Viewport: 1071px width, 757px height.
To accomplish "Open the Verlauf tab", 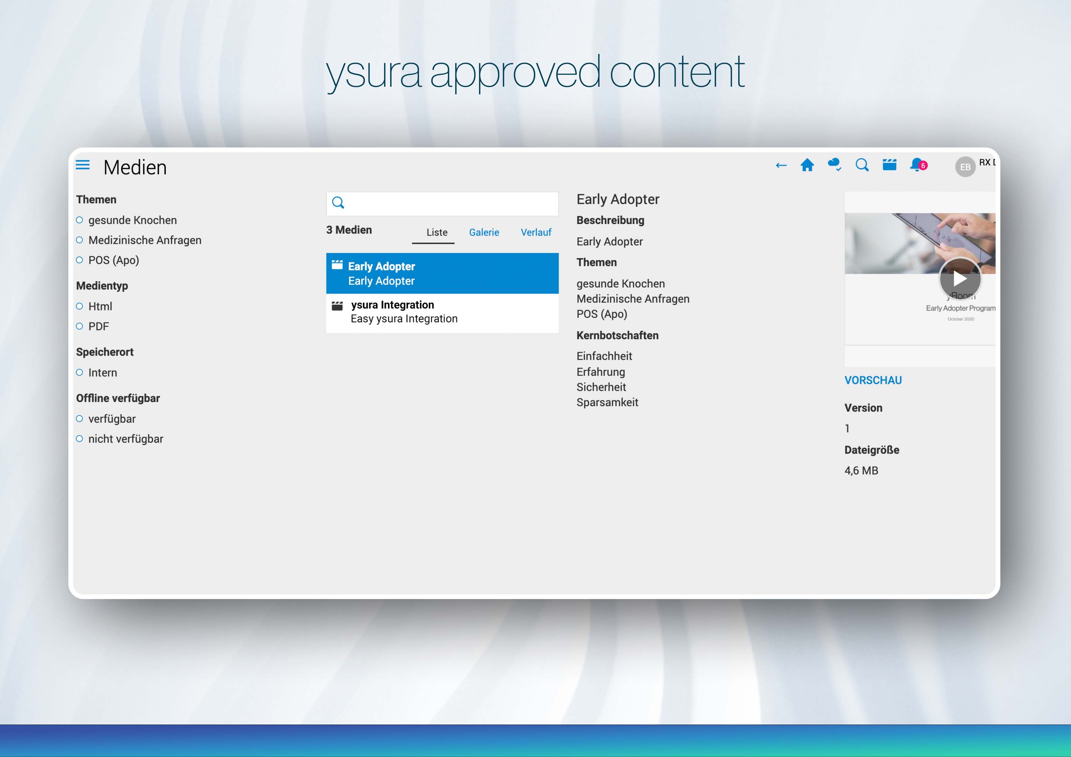I will pyautogui.click(x=536, y=232).
